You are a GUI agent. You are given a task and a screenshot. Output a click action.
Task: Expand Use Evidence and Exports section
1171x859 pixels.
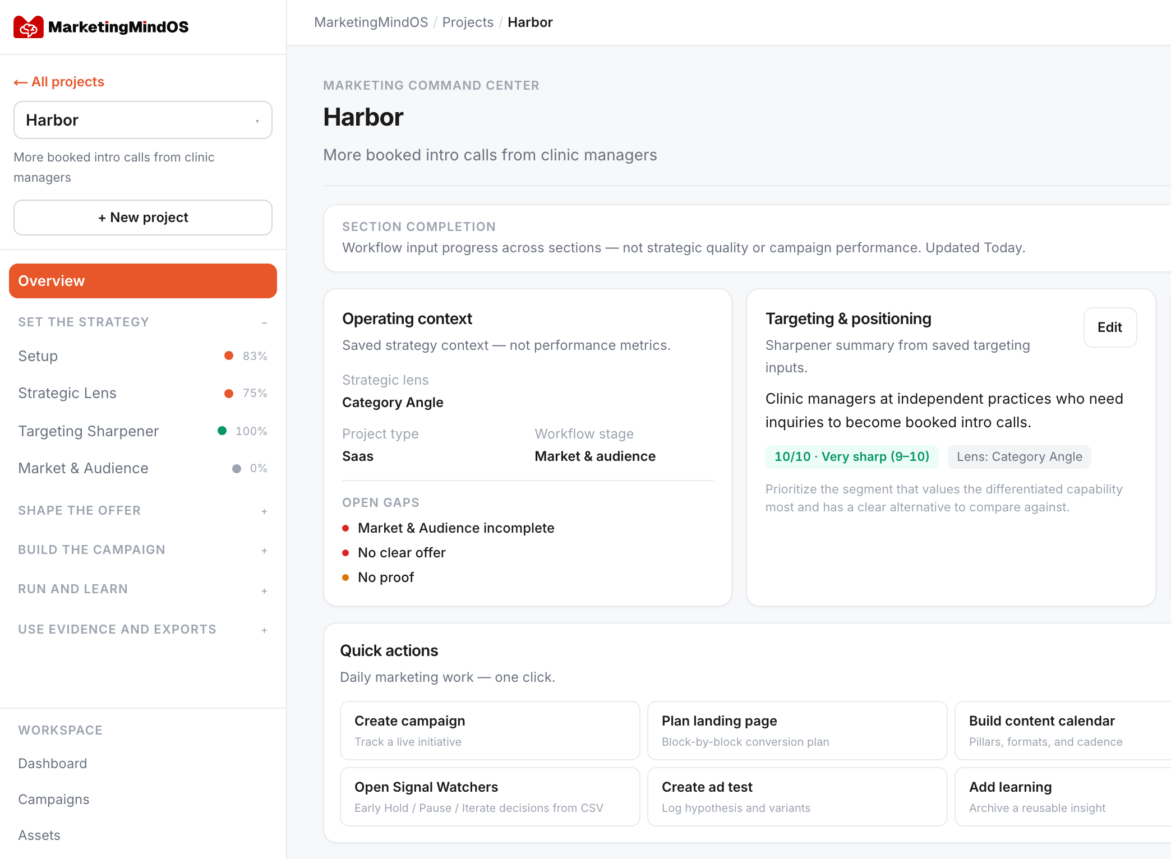[x=143, y=630]
